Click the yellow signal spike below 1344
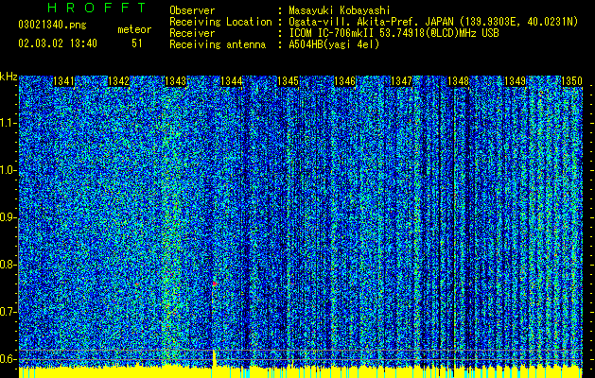 [x=215, y=359]
